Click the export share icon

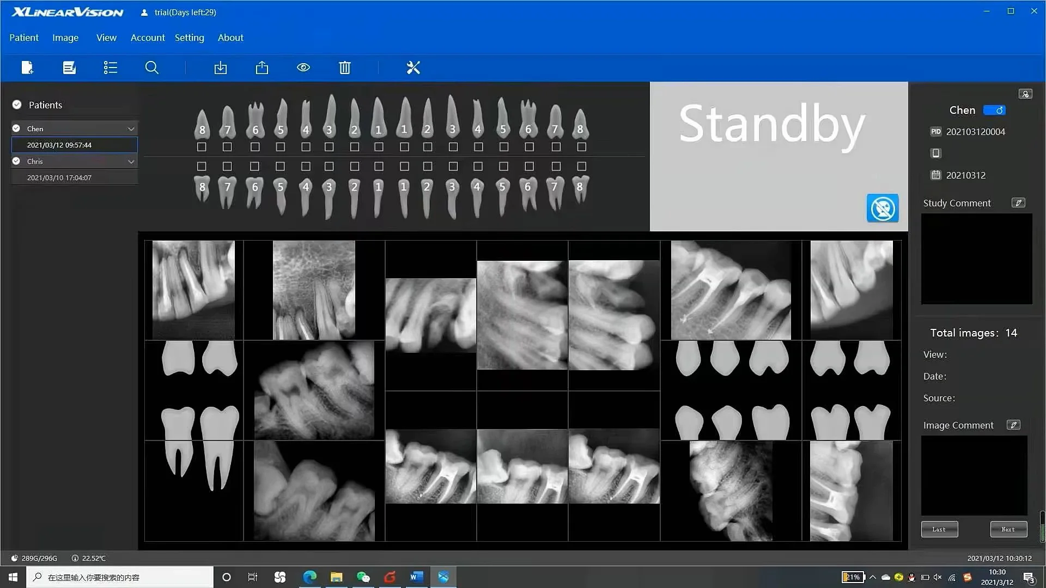(262, 68)
